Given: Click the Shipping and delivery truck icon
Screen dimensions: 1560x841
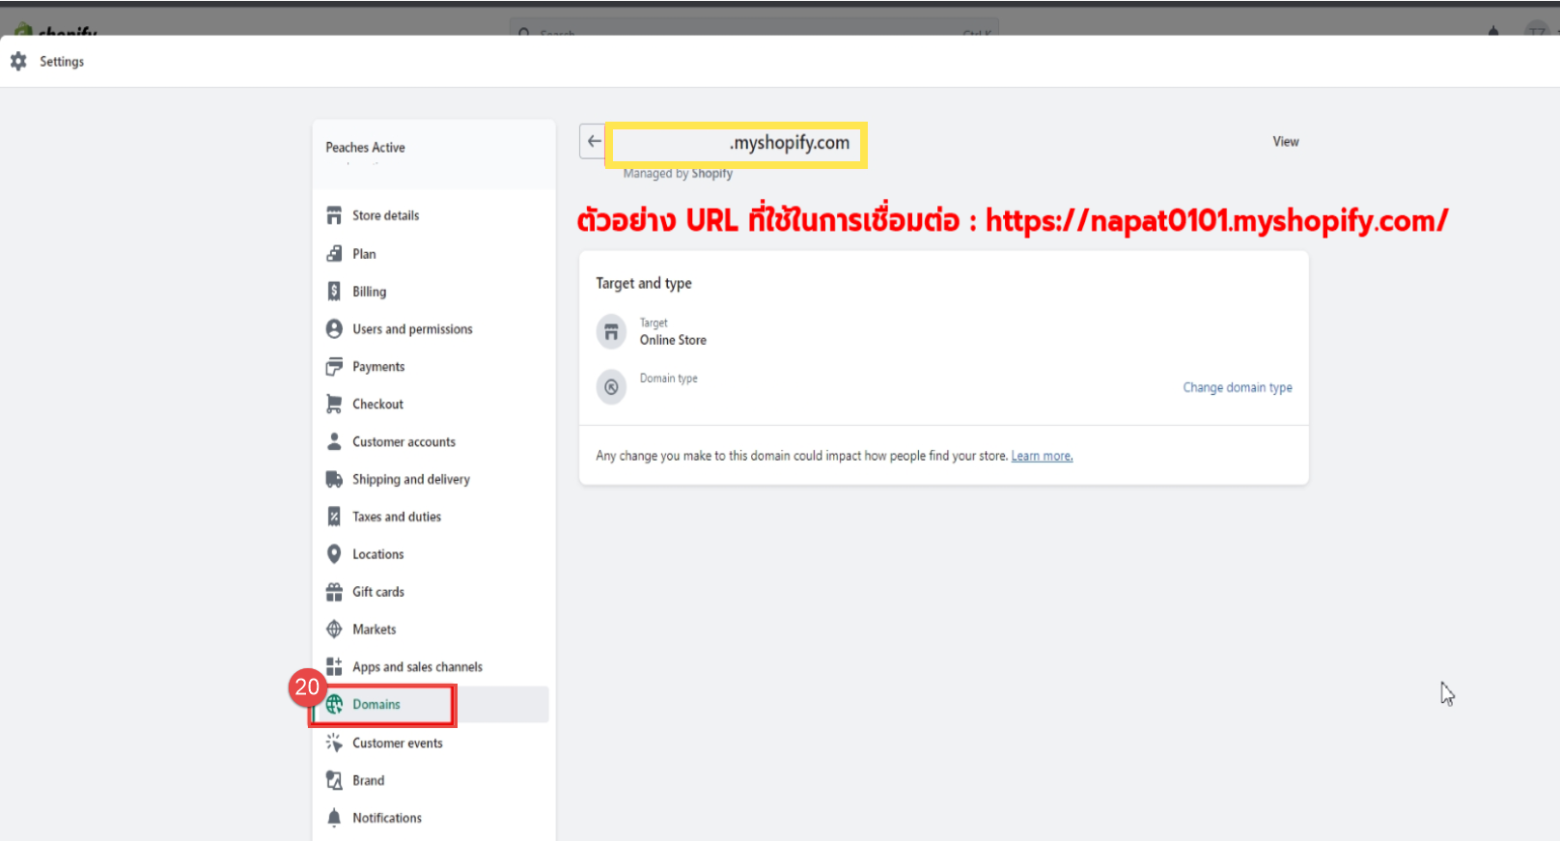Looking at the screenshot, I should (x=334, y=479).
